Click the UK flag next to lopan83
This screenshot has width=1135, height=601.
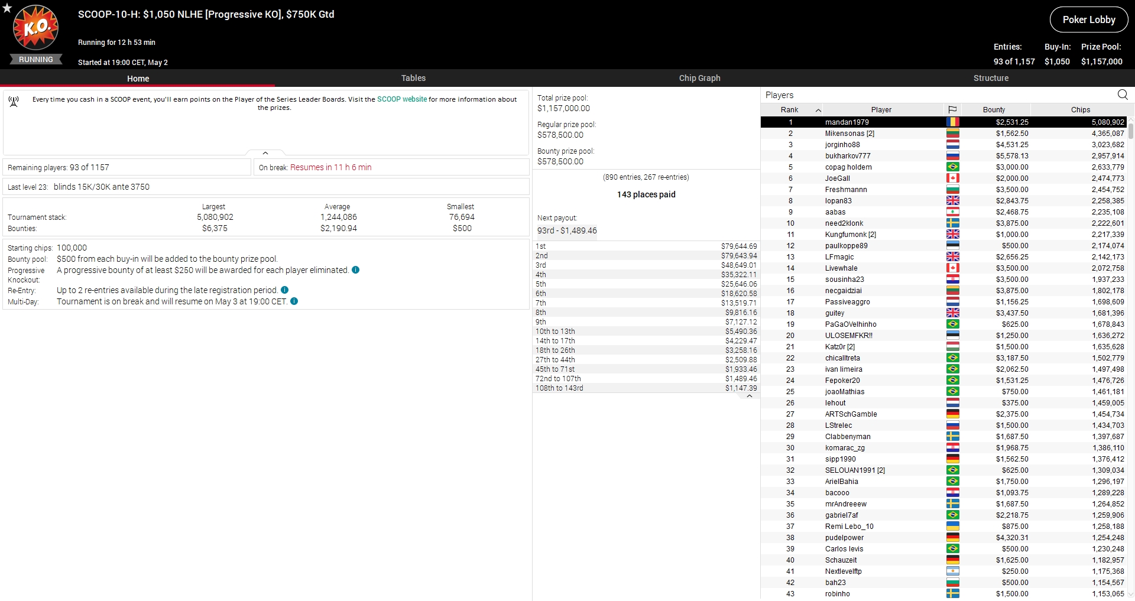click(x=952, y=201)
